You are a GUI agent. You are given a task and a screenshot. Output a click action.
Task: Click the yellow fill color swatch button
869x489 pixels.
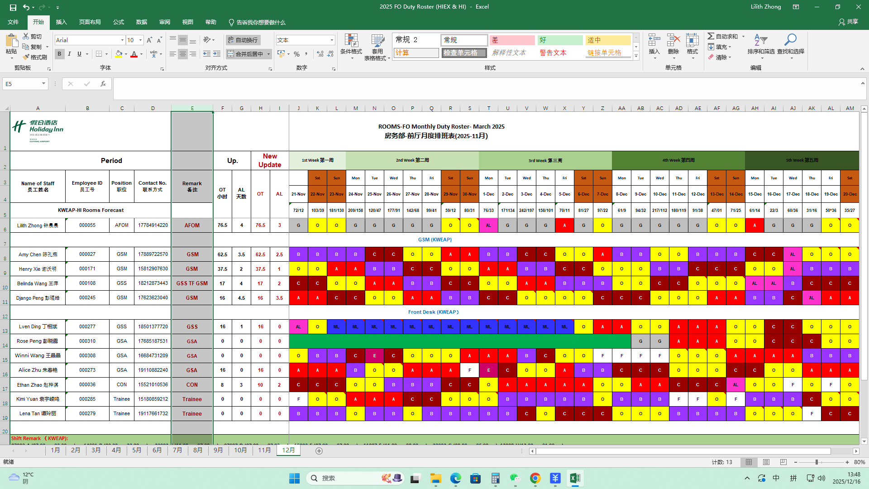(x=119, y=54)
